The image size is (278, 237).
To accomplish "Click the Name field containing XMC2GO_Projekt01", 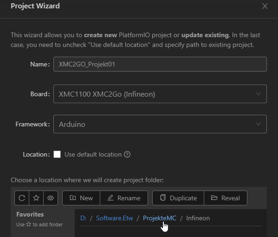I will 160,64.
